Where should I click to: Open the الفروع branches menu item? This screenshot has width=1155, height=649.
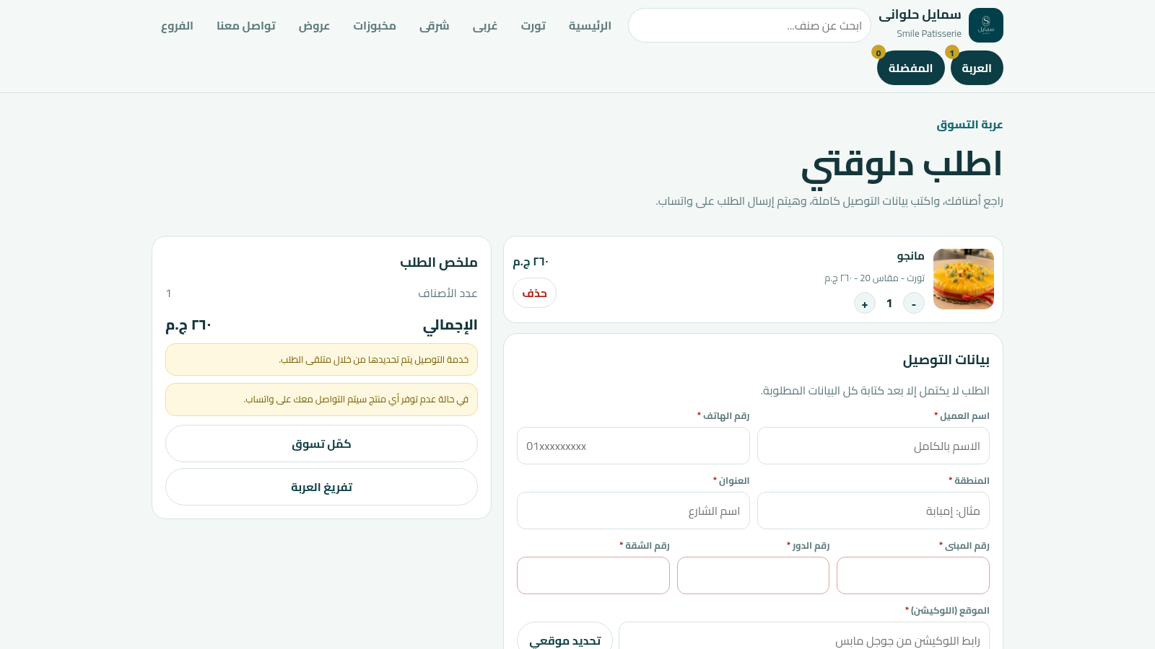(177, 26)
